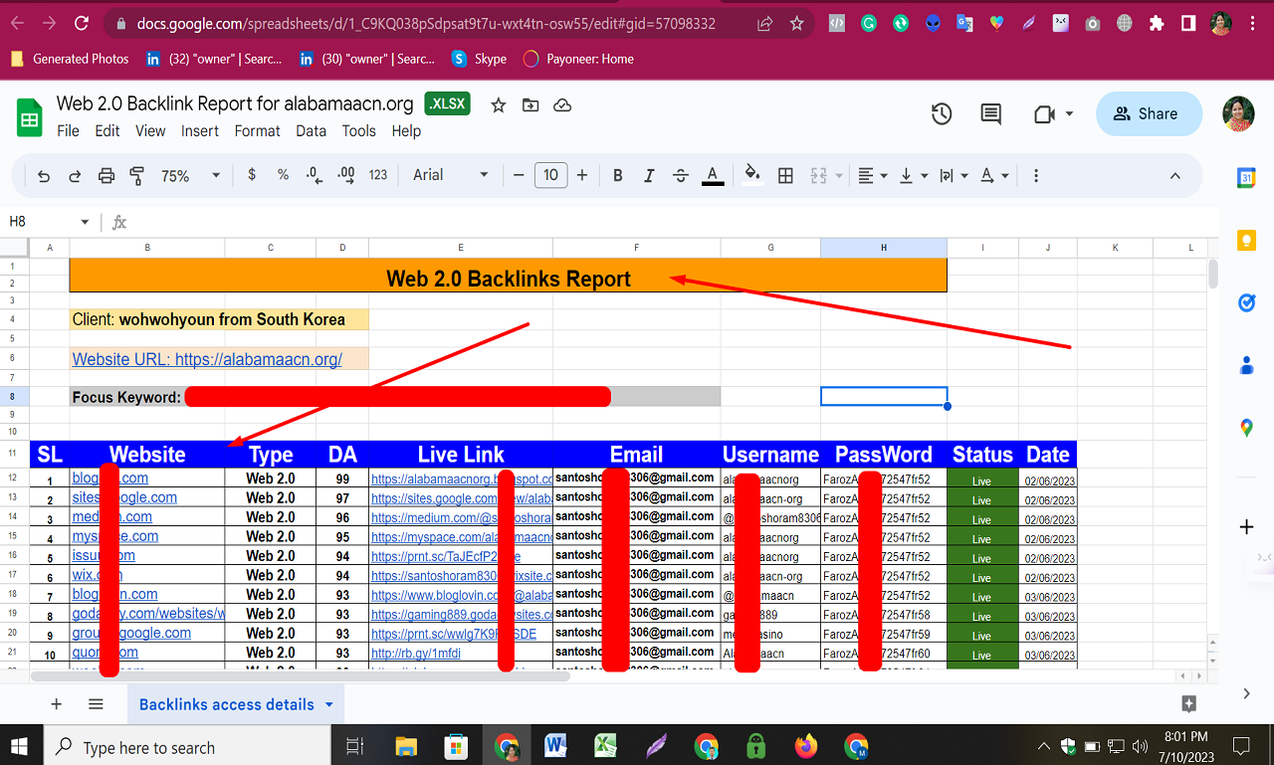Star this spreadsheet document
This screenshot has height=765, width=1274.
click(x=499, y=104)
